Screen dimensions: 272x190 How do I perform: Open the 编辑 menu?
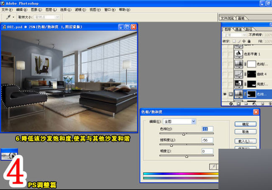[22, 10]
